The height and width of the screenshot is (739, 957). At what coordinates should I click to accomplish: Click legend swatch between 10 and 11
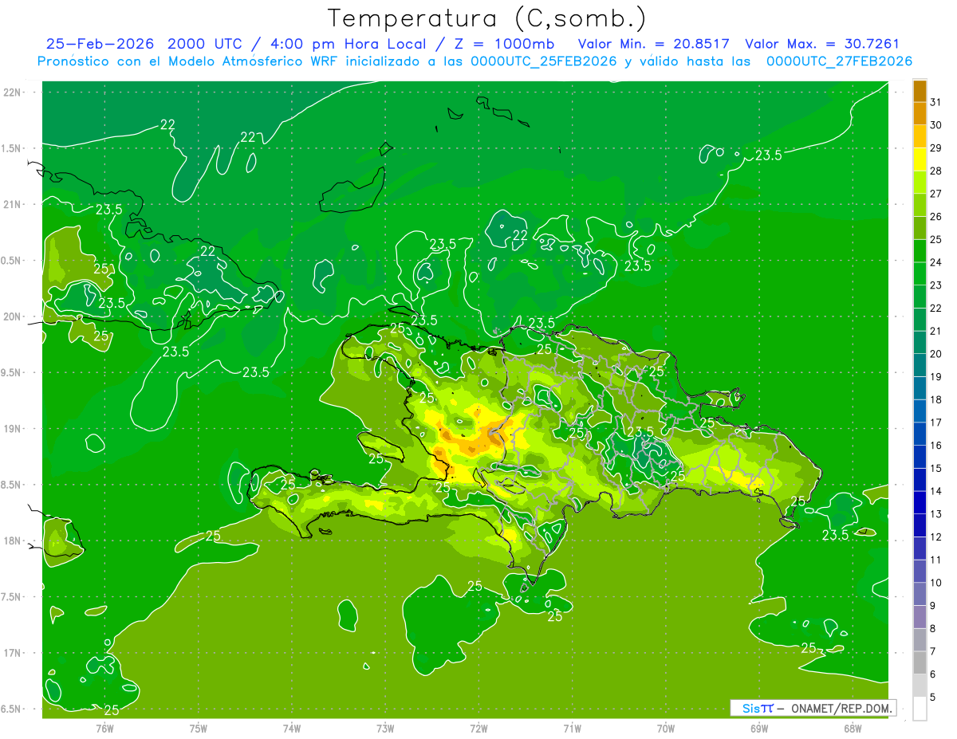(920, 572)
